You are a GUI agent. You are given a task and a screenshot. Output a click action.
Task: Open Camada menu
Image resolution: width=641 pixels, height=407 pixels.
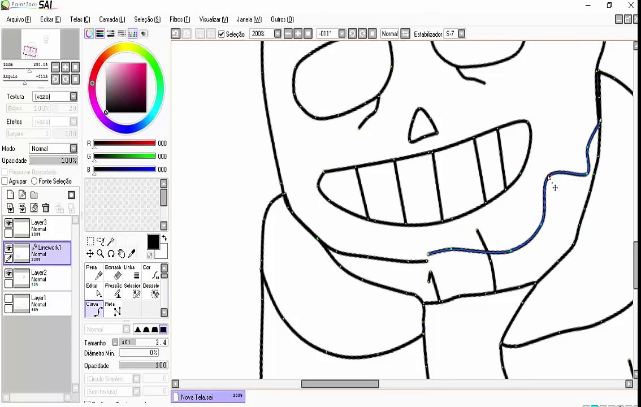(112, 19)
